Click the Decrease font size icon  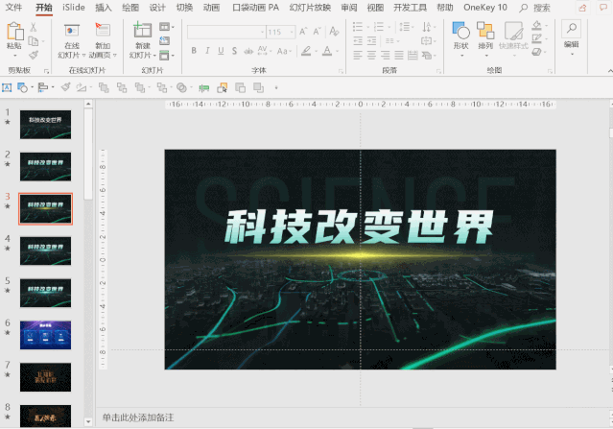[x=318, y=32]
